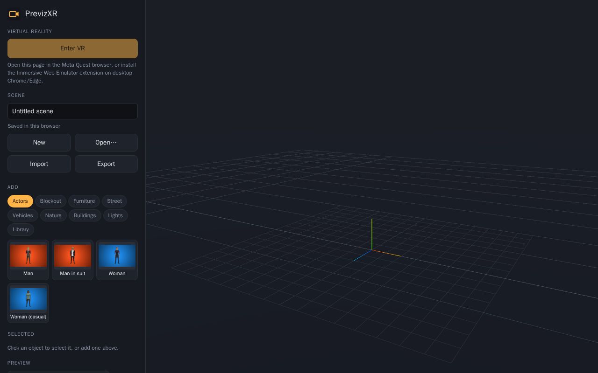
Task: Switch to the Lights category
Action: coord(115,215)
